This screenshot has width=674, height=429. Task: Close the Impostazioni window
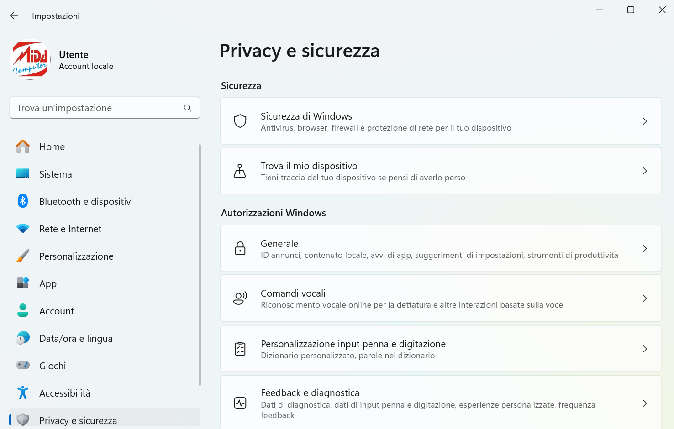[662, 10]
